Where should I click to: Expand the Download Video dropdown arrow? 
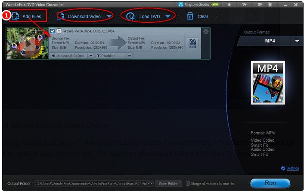(x=109, y=16)
